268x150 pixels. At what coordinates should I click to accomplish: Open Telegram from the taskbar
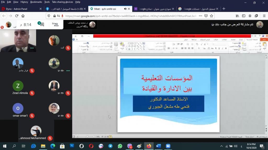110,146
